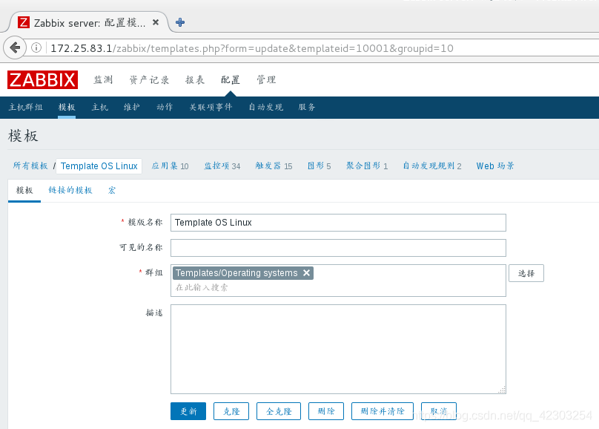Image resolution: width=599 pixels, height=429 pixels.
Task: Open the 报表 top menu
Action: tap(195, 80)
